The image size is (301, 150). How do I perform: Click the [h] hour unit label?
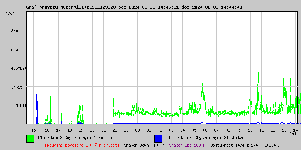(x=293, y=133)
